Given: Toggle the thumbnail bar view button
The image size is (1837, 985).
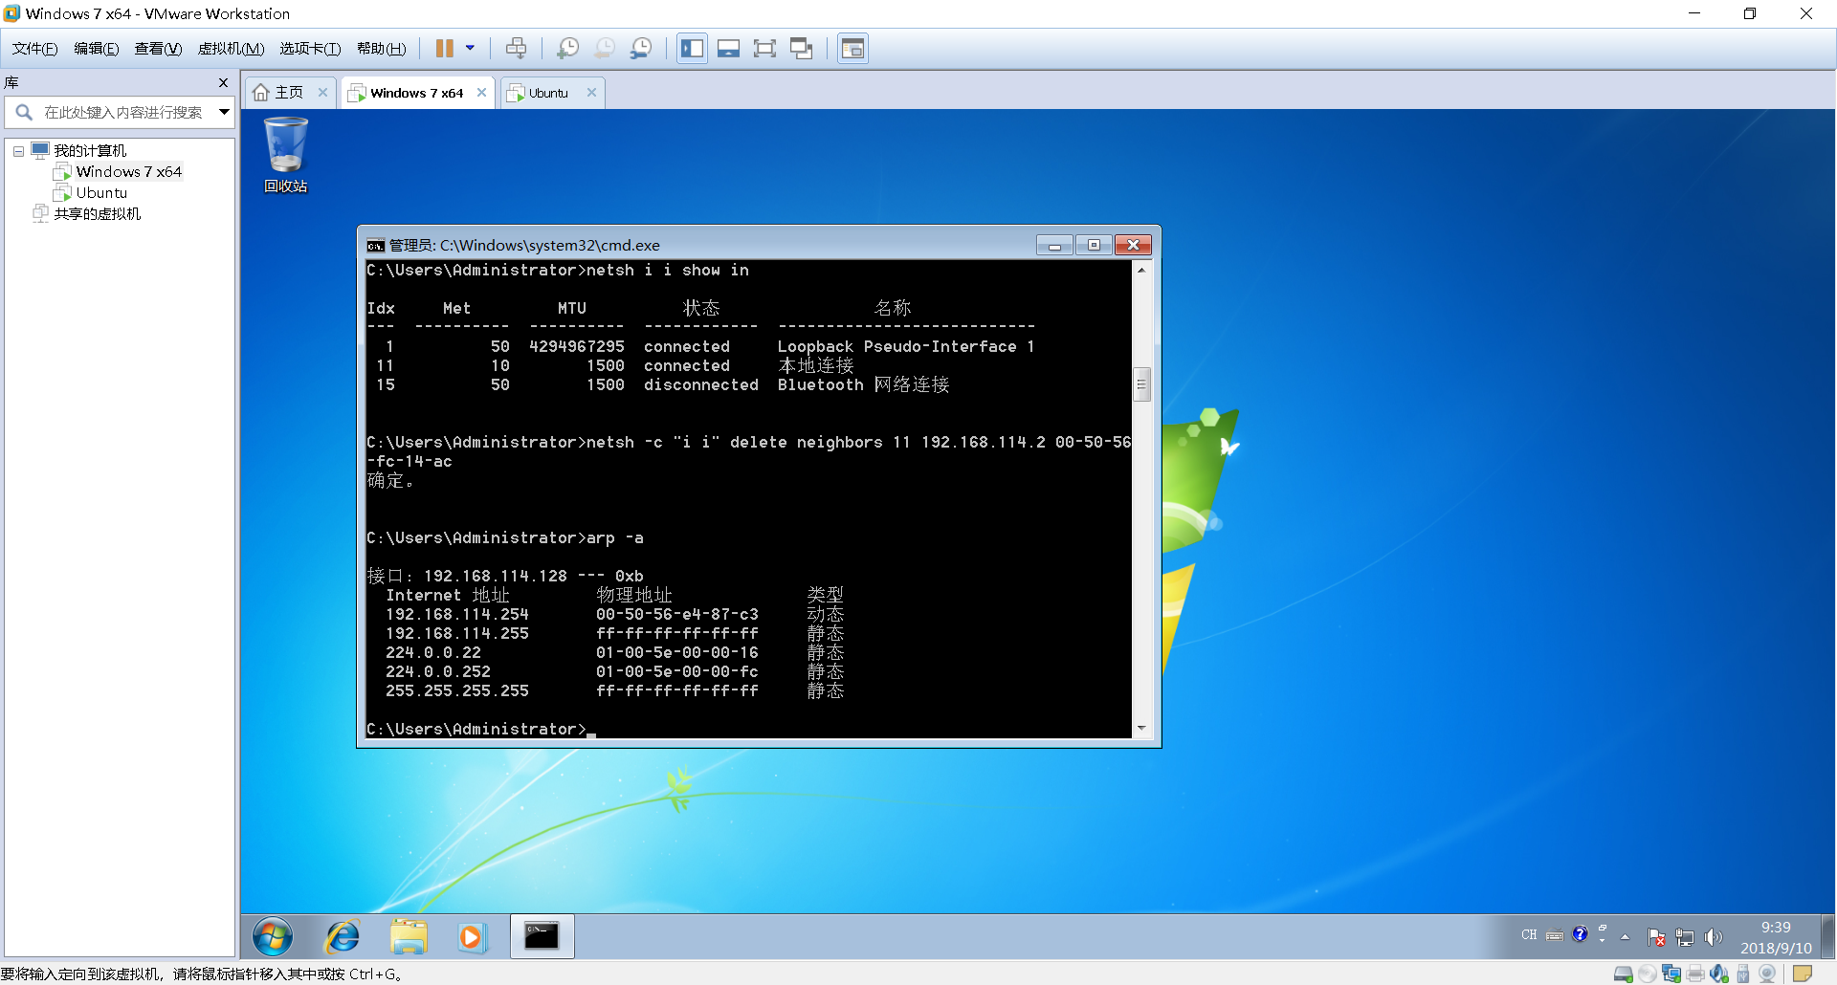Looking at the screenshot, I should point(728,48).
